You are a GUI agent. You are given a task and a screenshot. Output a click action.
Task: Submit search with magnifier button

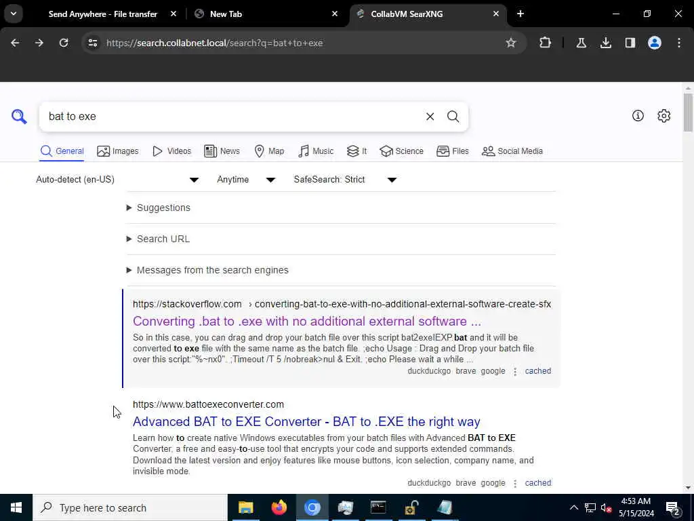tap(453, 117)
